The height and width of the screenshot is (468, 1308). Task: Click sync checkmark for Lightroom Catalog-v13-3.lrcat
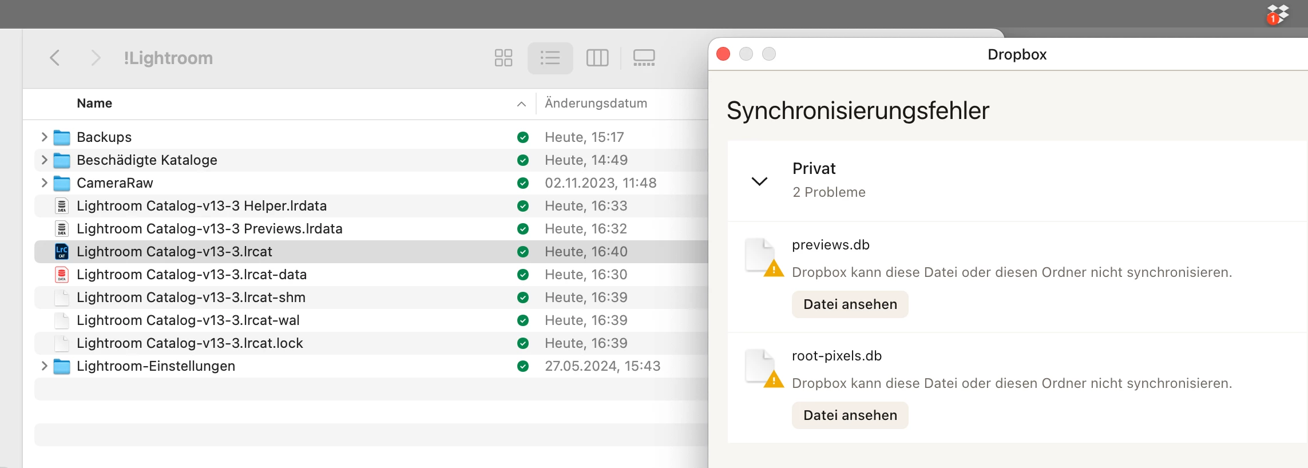pos(522,252)
